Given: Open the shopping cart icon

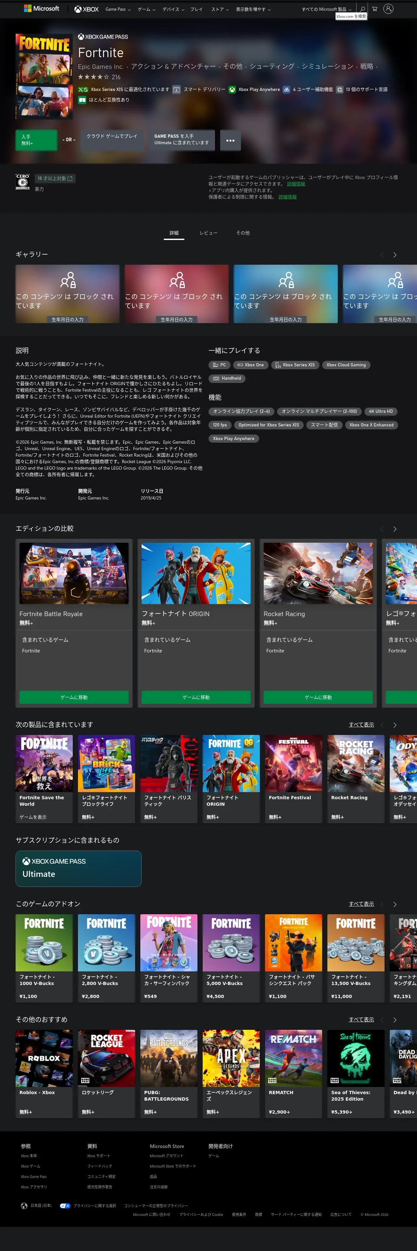Looking at the screenshot, I should pos(375,9).
